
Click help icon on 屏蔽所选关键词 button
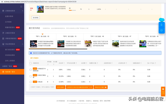[x=106, y=87]
